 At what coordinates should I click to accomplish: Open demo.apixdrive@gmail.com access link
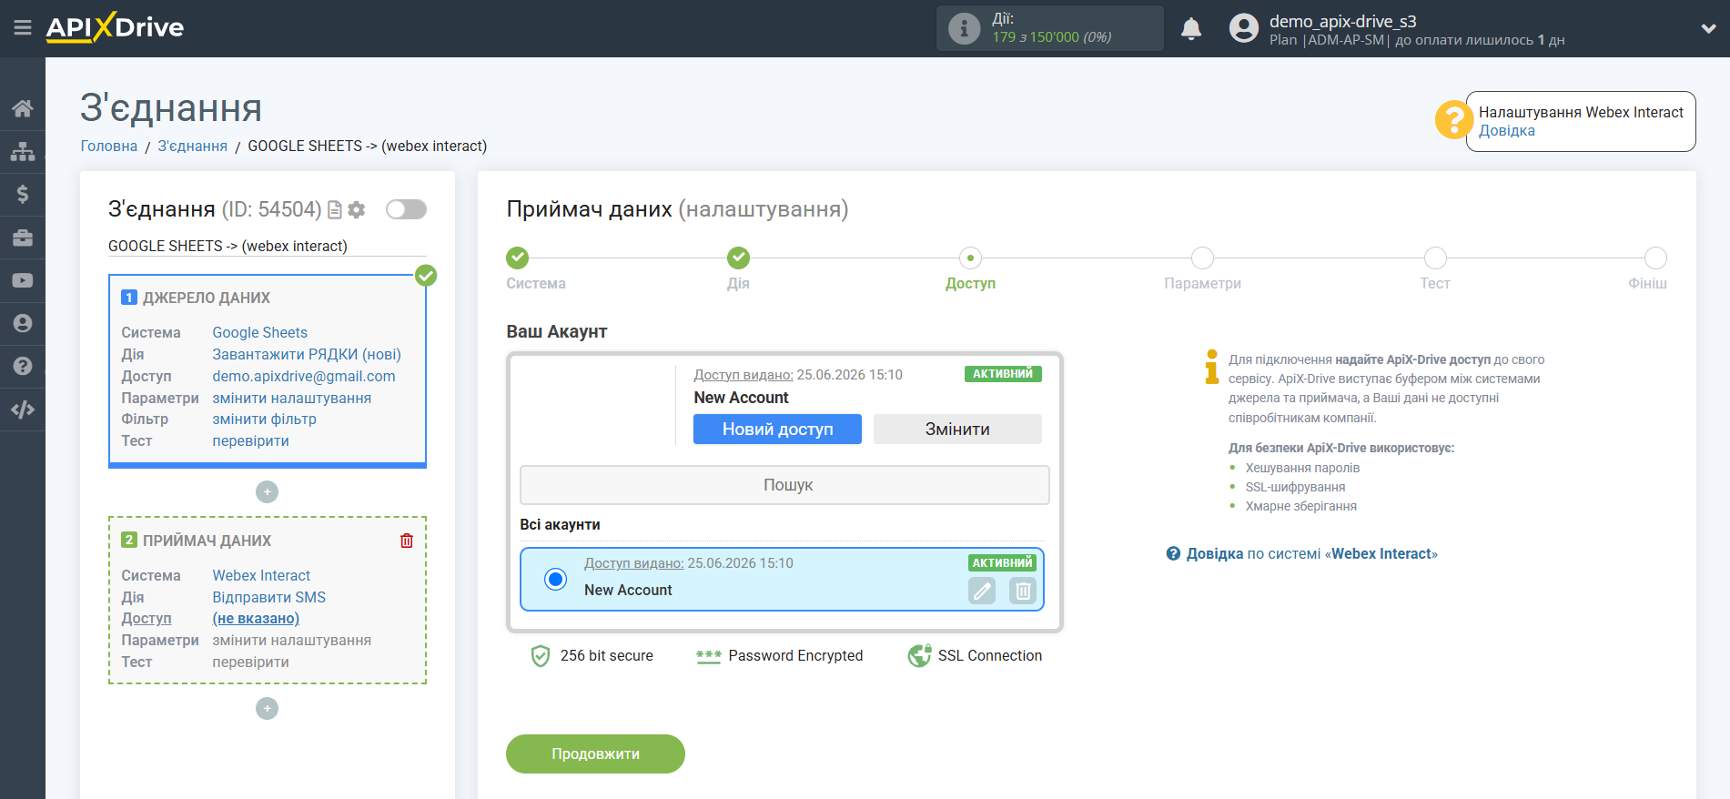(304, 376)
